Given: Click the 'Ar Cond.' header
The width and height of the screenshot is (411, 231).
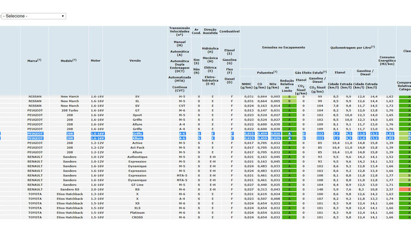Looking at the screenshot, I should 196,31.
